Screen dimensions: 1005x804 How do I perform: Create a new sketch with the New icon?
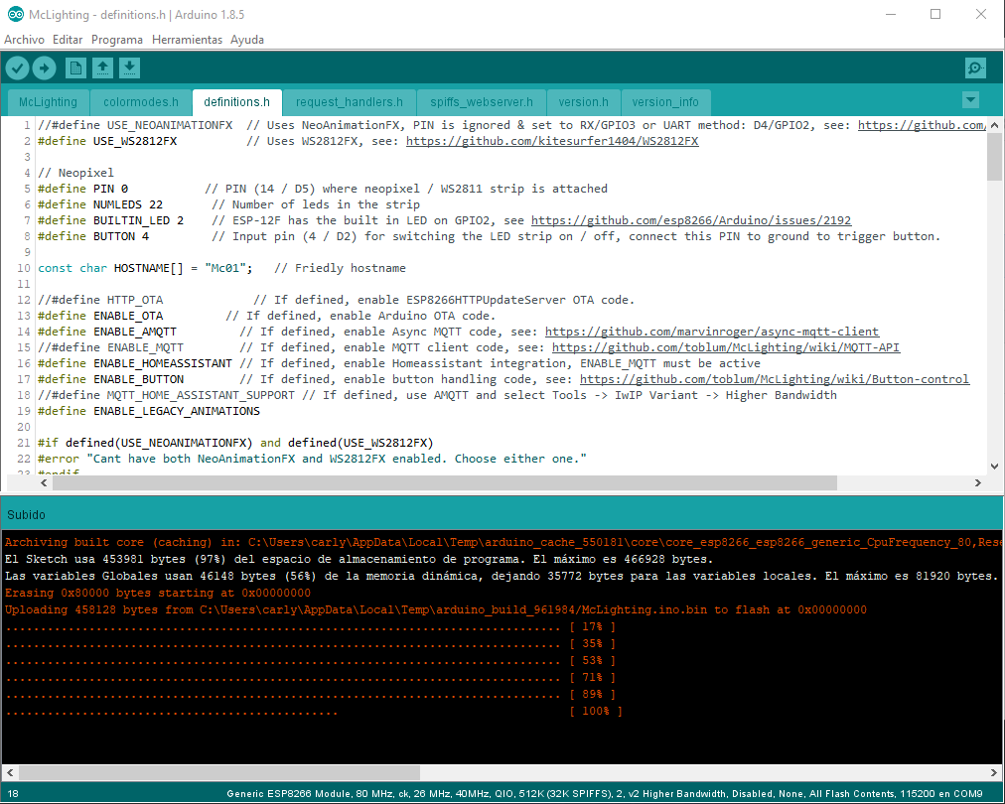75,67
